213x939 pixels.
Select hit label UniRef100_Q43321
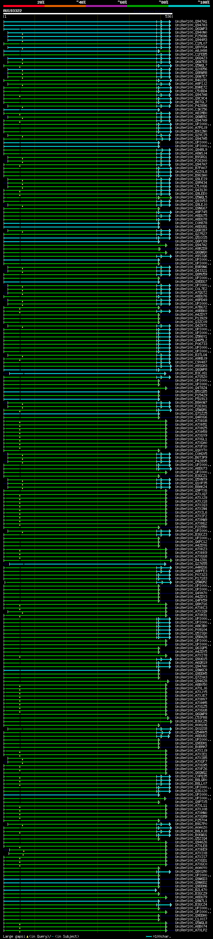point(191,271)
